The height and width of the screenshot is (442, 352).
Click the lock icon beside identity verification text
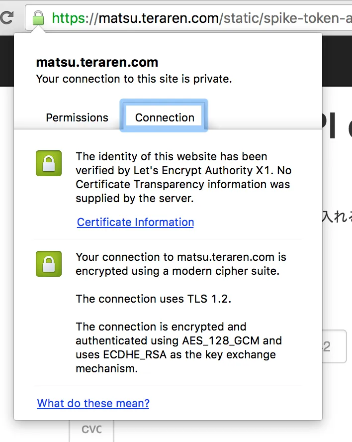49,163
